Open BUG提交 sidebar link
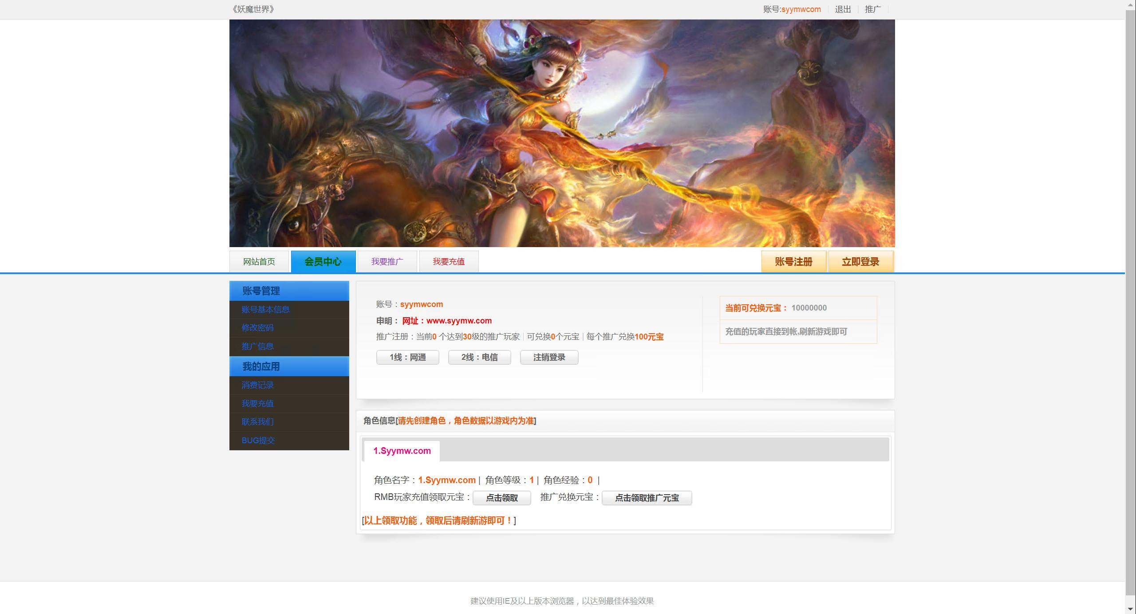The height and width of the screenshot is (614, 1136). coord(258,441)
